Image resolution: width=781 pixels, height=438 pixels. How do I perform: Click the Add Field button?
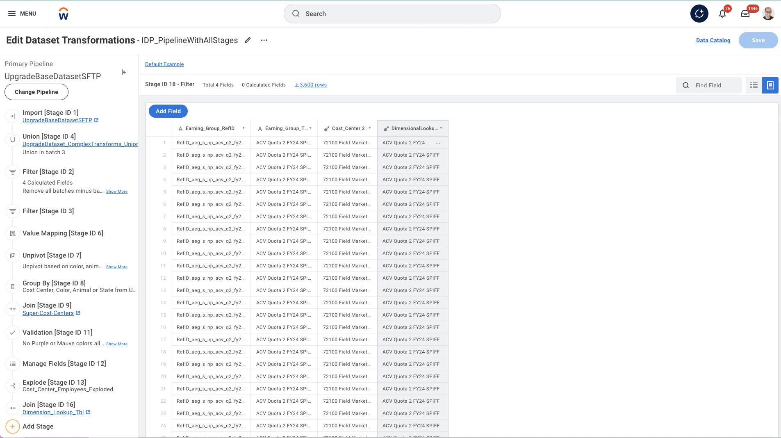(x=168, y=111)
